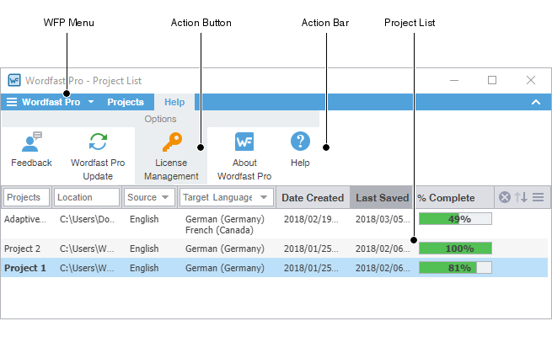The width and height of the screenshot is (552, 337).
Task: Click the Wordfast app logo in title bar
Action: (x=14, y=81)
